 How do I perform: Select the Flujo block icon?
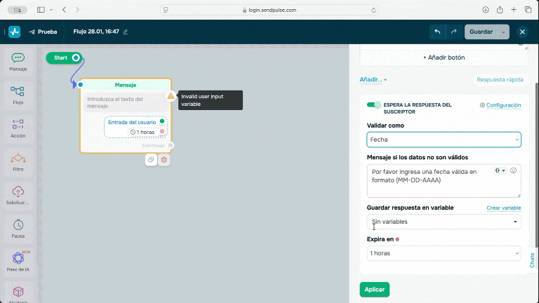(x=18, y=95)
